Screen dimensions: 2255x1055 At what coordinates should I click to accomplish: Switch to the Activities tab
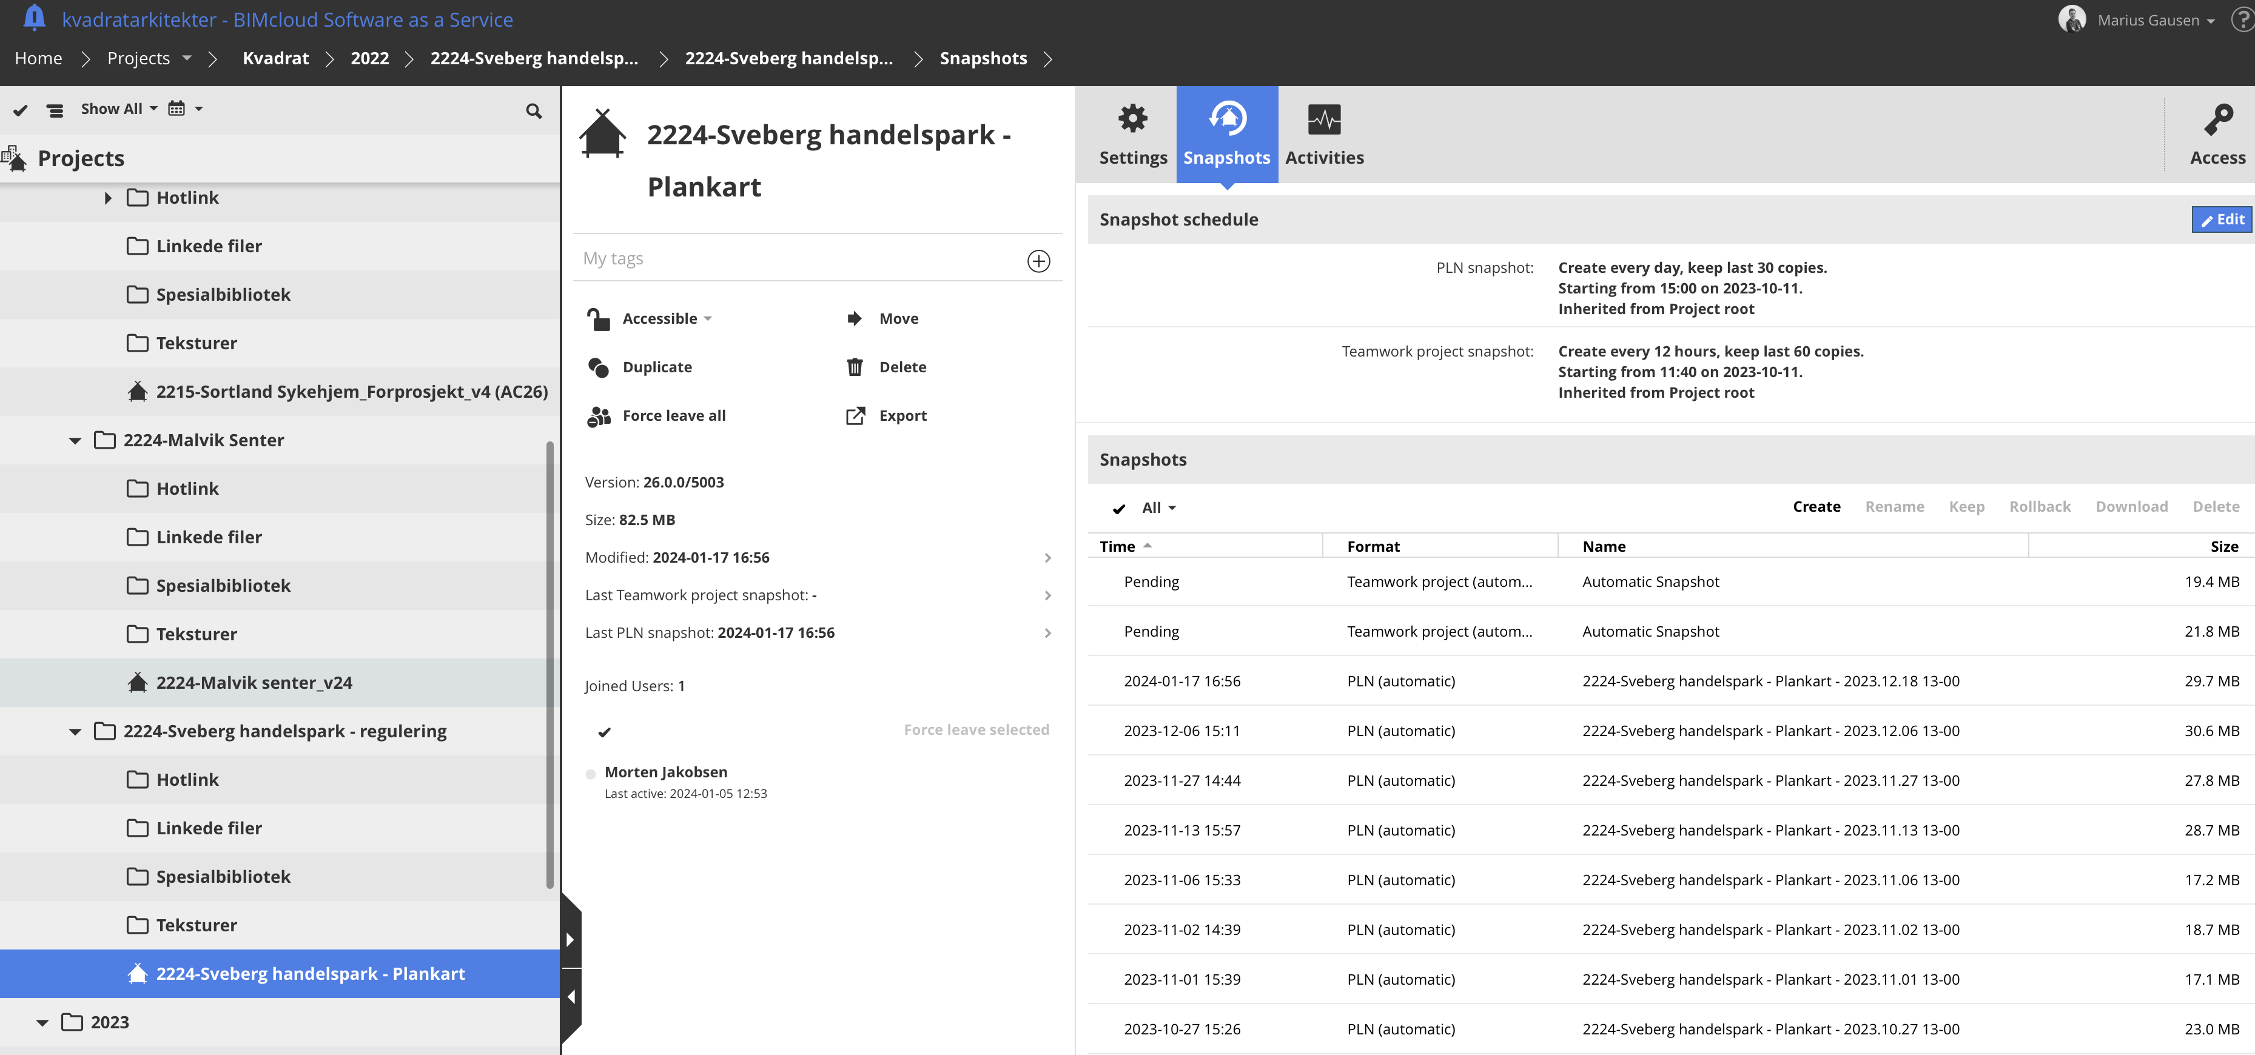click(x=1323, y=134)
